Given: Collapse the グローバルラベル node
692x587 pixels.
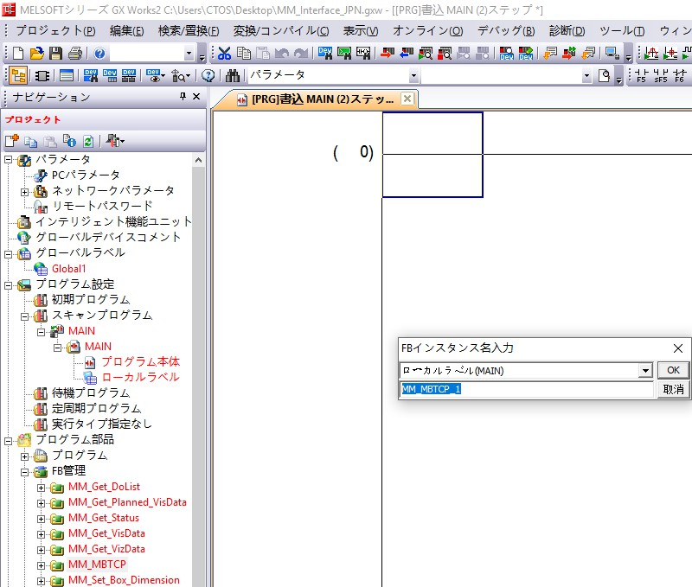Looking at the screenshot, I should pyautogui.click(x=8, y=254).
